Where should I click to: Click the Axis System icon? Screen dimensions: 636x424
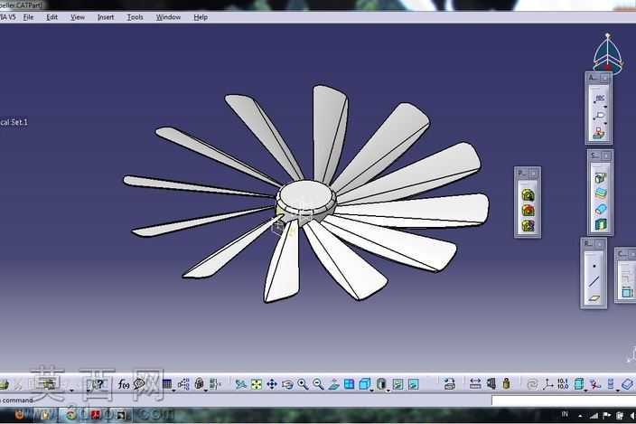click(x=548, y=383)
